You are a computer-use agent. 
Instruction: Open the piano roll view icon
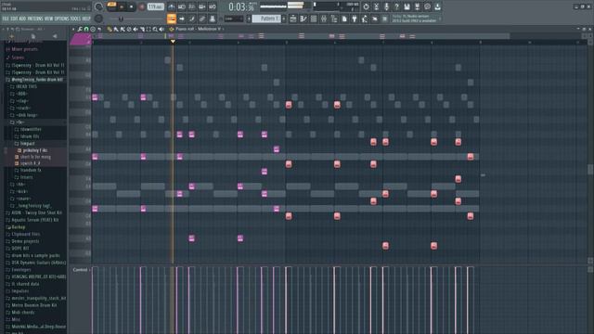(303, 19)
